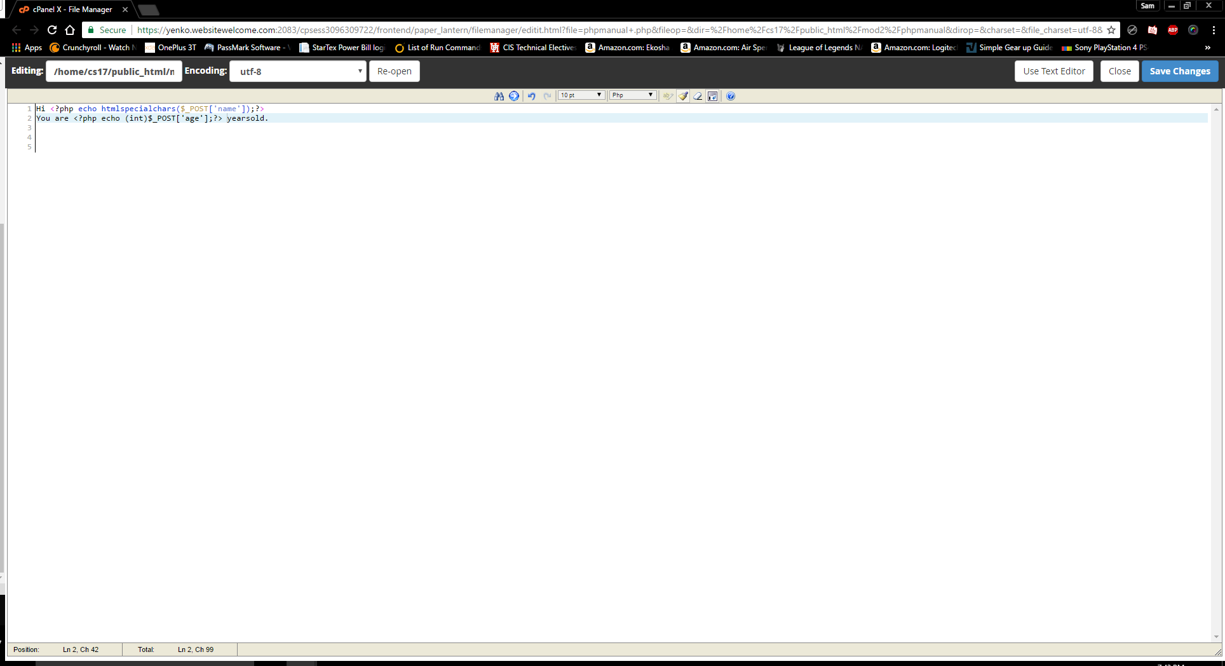The image size is (1225, 666).
Task: Click the eraser reset-highlight icon
Action: click(x=698, y=96)
